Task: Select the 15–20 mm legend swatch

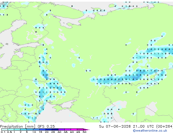Action: (x=43, y=129)
